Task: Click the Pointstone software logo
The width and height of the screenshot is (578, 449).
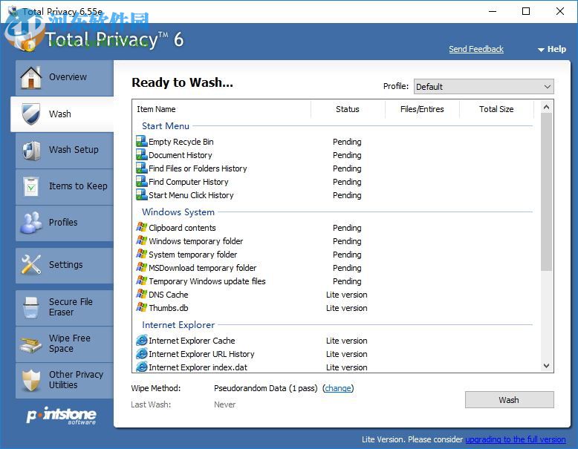Action: click(61, 416)
